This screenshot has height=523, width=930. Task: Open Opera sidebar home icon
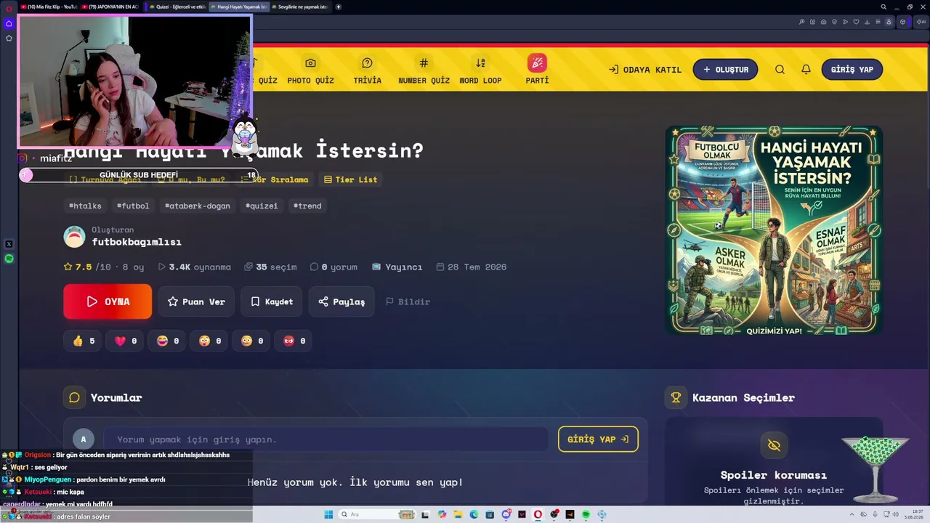9,23
